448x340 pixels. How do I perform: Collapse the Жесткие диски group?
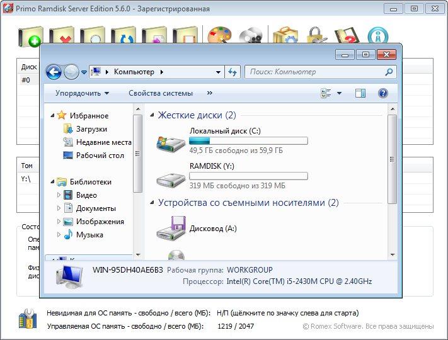coord(151,116)
